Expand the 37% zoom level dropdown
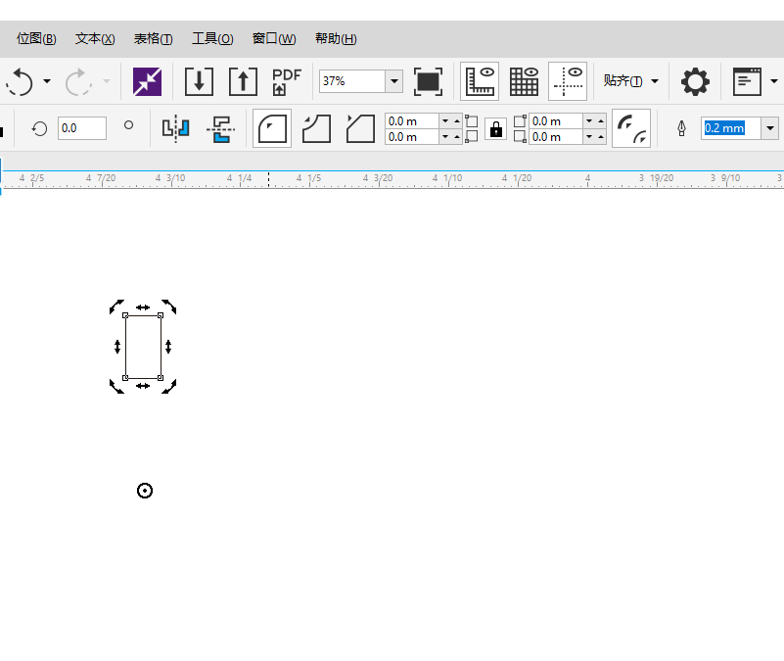 [393, 81]
